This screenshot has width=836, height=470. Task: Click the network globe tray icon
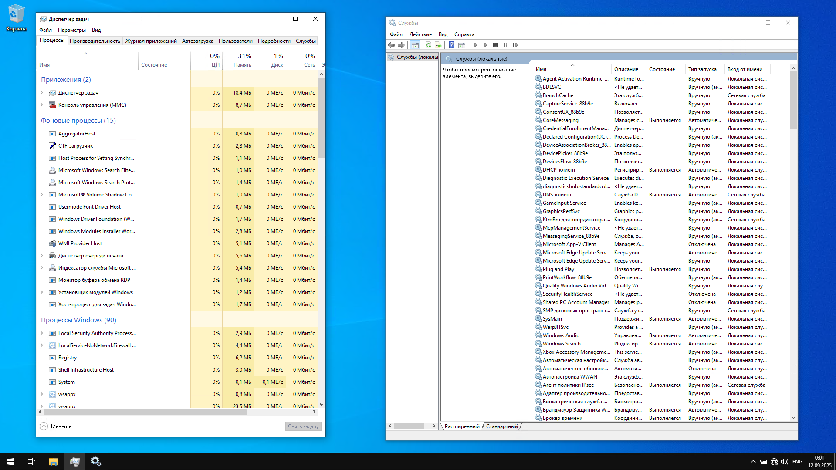tap(774, 462)
